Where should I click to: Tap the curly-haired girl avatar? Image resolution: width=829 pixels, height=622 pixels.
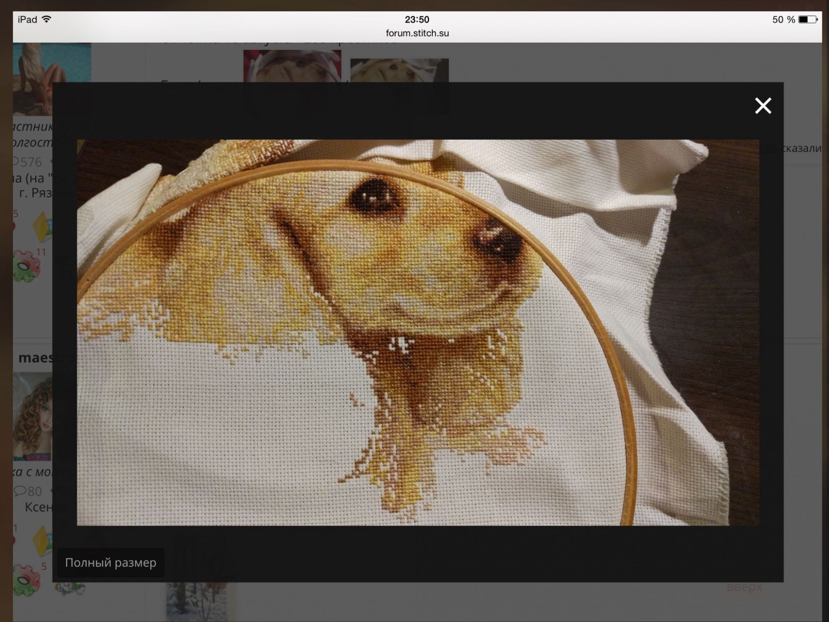(32, 416)
